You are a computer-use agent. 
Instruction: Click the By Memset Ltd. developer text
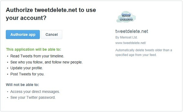point(126,37)
